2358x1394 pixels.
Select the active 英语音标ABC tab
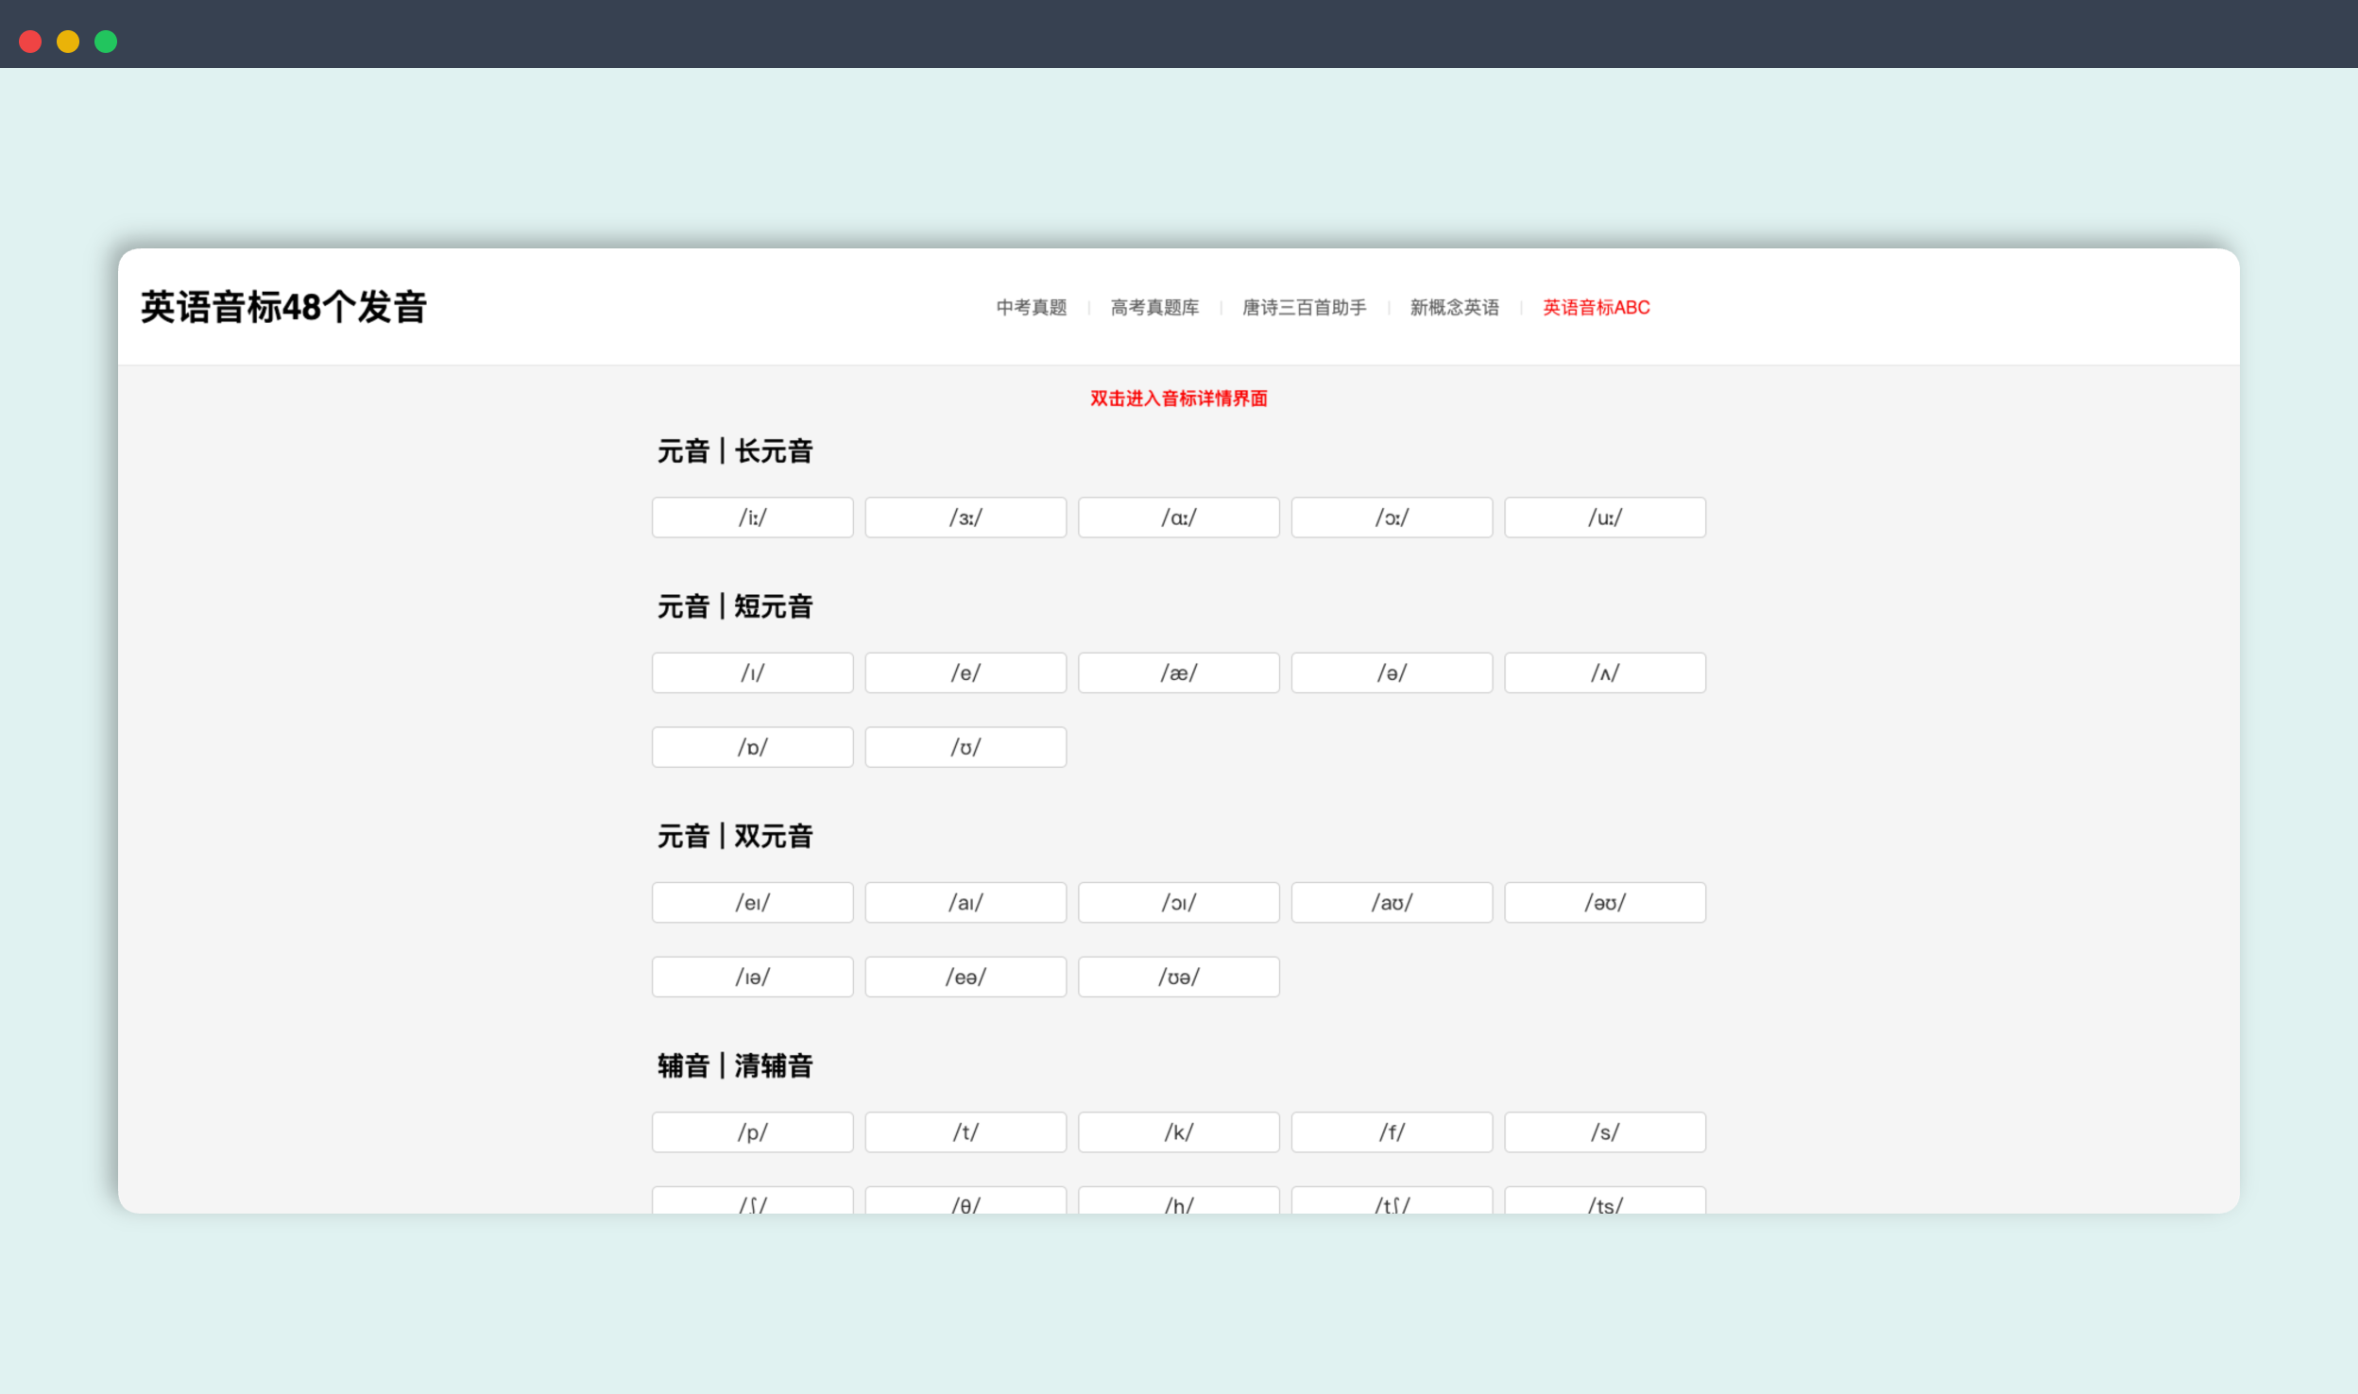pyautogui.click(x=1596, y=308)
